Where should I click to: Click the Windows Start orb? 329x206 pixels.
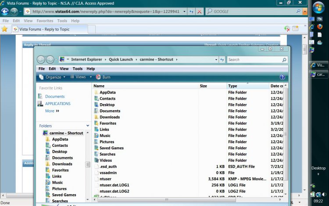tap(318, 7)
